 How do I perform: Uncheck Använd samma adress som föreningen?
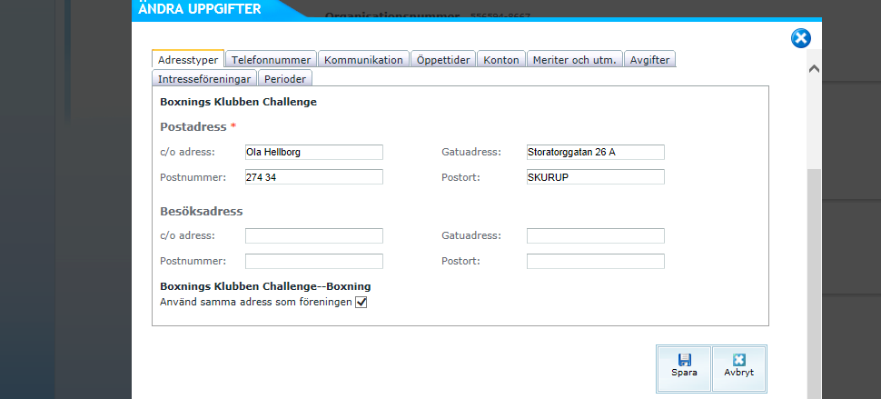point(361,303)
